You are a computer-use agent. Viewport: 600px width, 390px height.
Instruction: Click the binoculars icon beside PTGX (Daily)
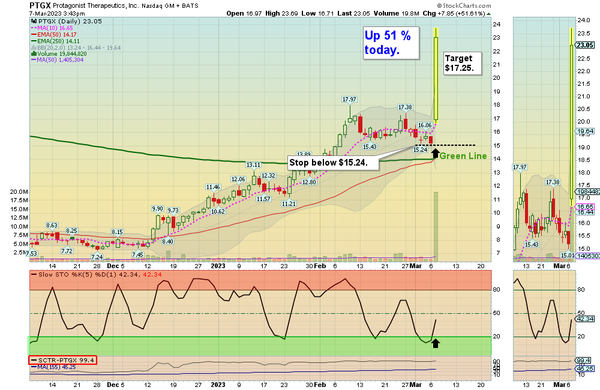34,21
